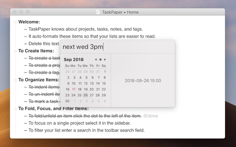The height and width of the screenshot is (147, 236).
Task: Click the To Fold, Focus, and Filter Items title
Action: click(x=54, y=108)
